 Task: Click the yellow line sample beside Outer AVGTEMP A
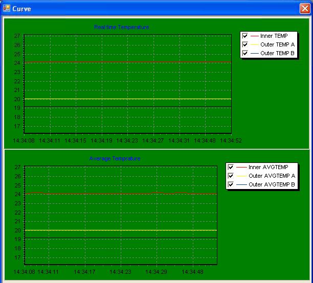(241, 176)
